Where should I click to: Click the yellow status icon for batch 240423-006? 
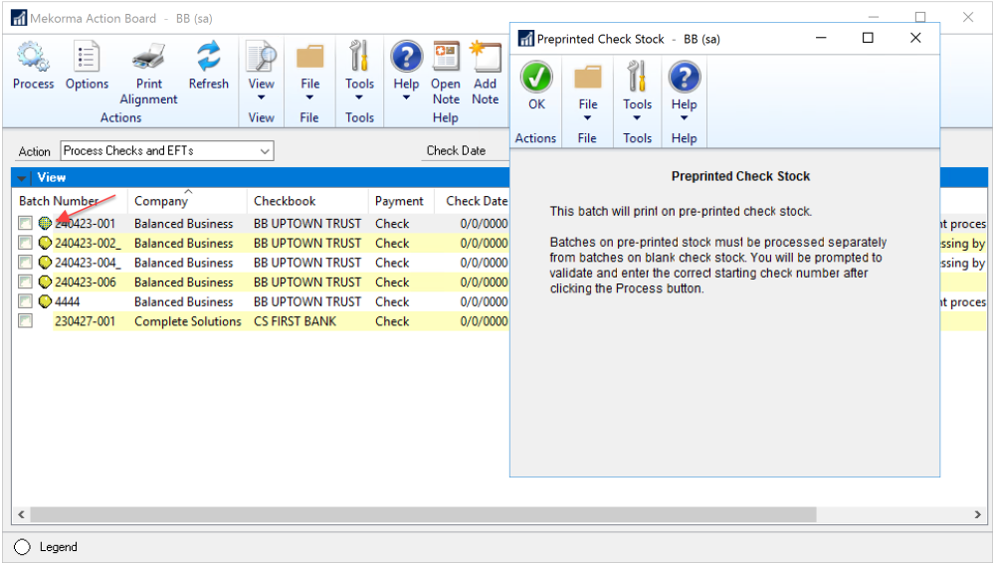(45, 282)
